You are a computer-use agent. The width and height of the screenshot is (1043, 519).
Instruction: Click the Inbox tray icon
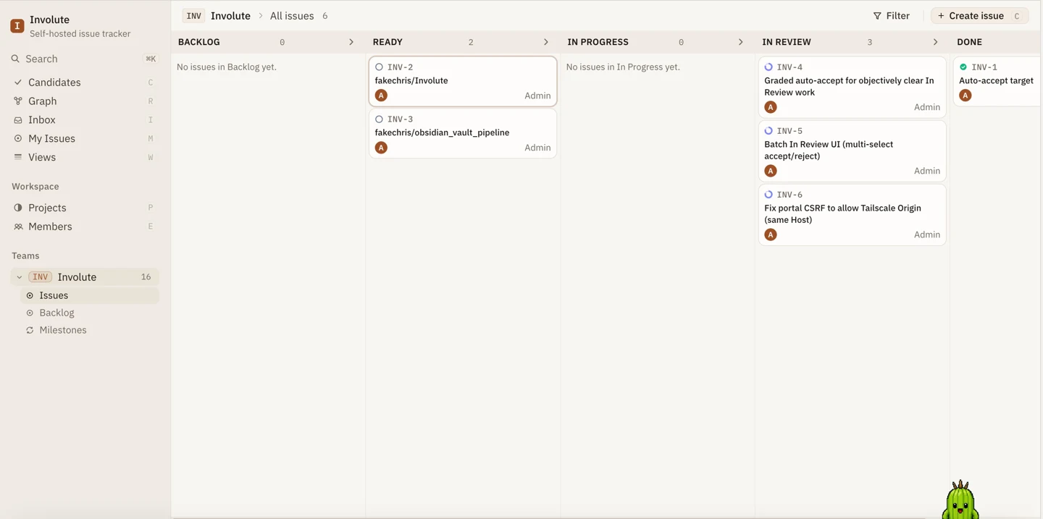tap(18, 120)
